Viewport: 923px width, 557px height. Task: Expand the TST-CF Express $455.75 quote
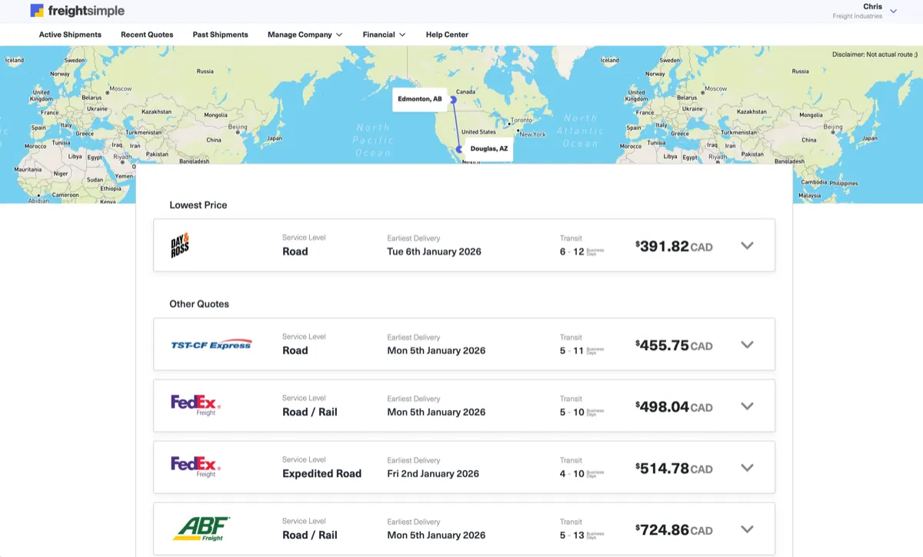pos(746,345)
